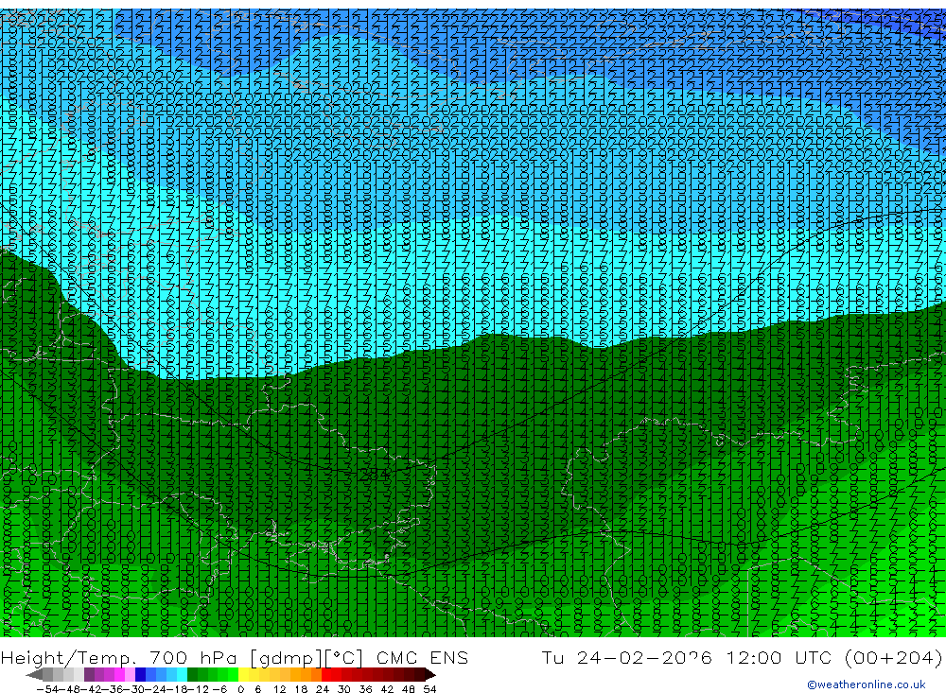946x693 pixels.
Task: Click the '-54' legend value
Action: point(48,689)
